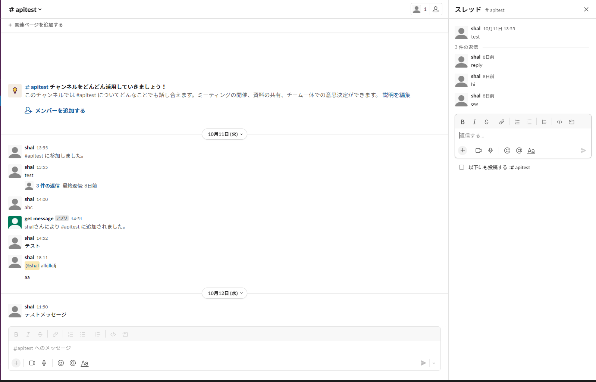596x382 pixels.
Task: Record video clip in main composer
Action: tap(32, 363)
